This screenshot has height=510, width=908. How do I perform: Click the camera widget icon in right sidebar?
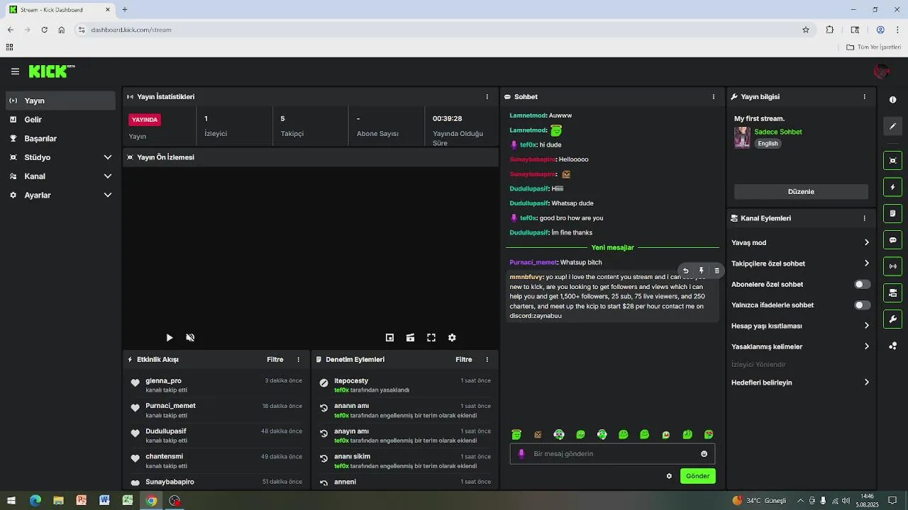point(892,293)
